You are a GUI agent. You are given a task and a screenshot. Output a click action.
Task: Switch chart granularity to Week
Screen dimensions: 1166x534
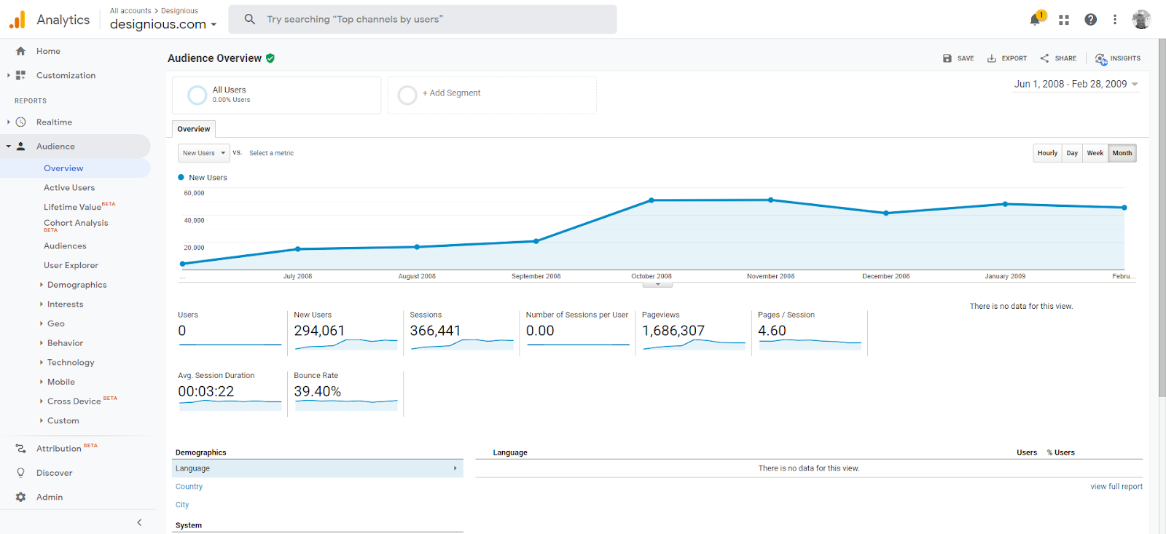(1095, 153)
